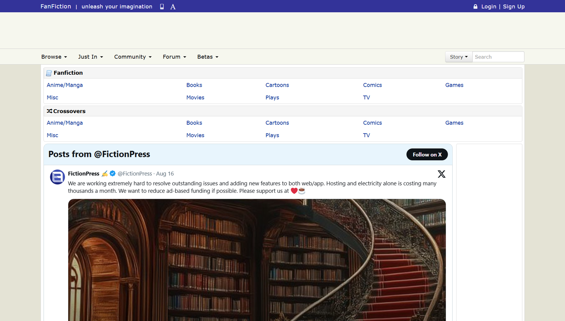The image size is (565, 321).
Task: Click the Crossovers shuffle icon
Action: click(x=49, y=111)
